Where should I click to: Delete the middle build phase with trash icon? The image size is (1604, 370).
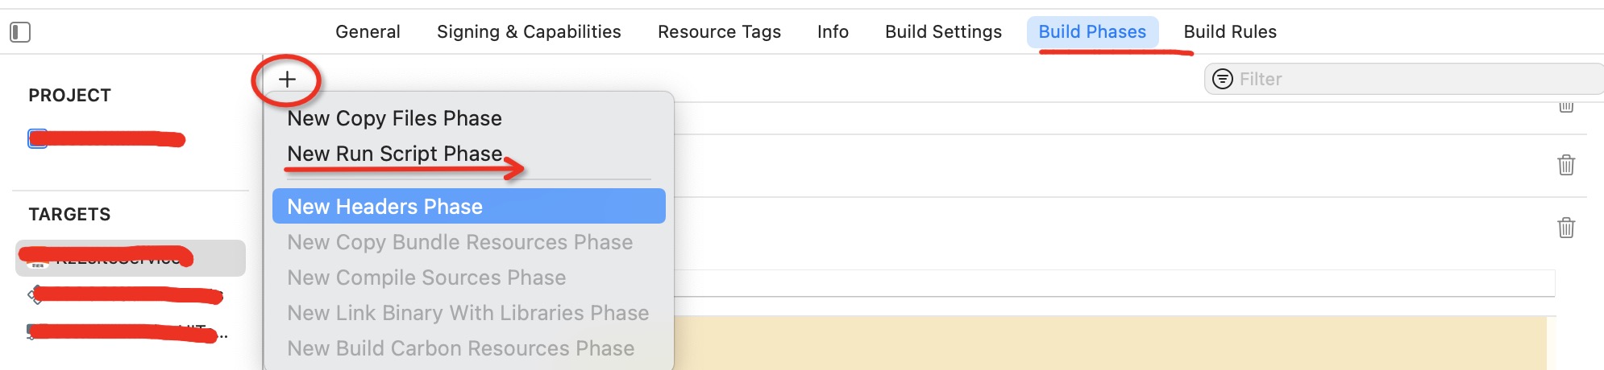coord(1565,165)
